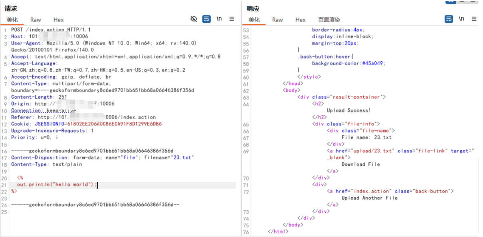Open the response Hex tab
This screenshot has height=237, width=483.
pos(301,20)
